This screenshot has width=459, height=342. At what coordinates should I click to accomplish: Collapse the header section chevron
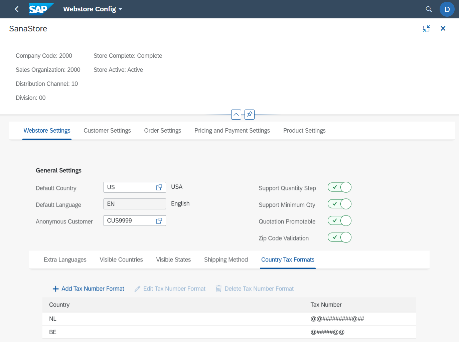[x=236, y=115]
